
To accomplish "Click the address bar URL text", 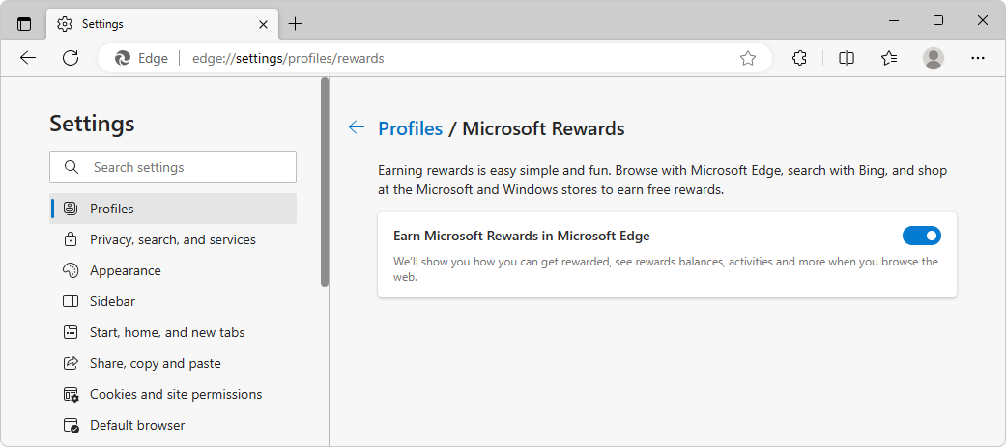I will point(288,58).
